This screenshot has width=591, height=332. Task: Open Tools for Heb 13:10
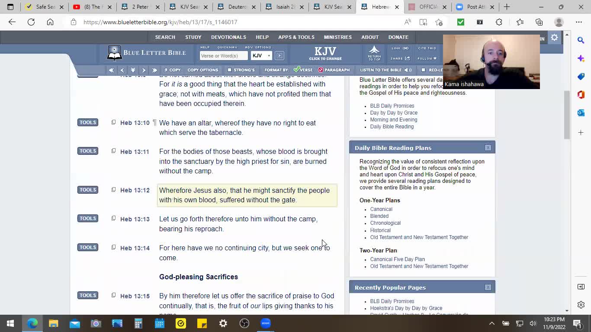click(x=88, y=122)
